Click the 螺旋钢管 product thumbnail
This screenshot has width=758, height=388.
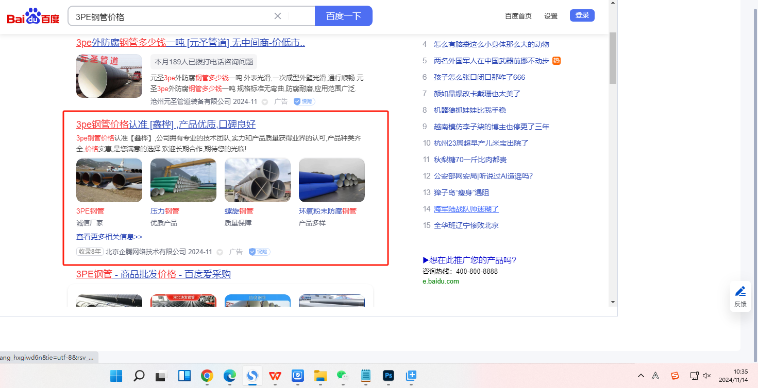tap(258, 180)
